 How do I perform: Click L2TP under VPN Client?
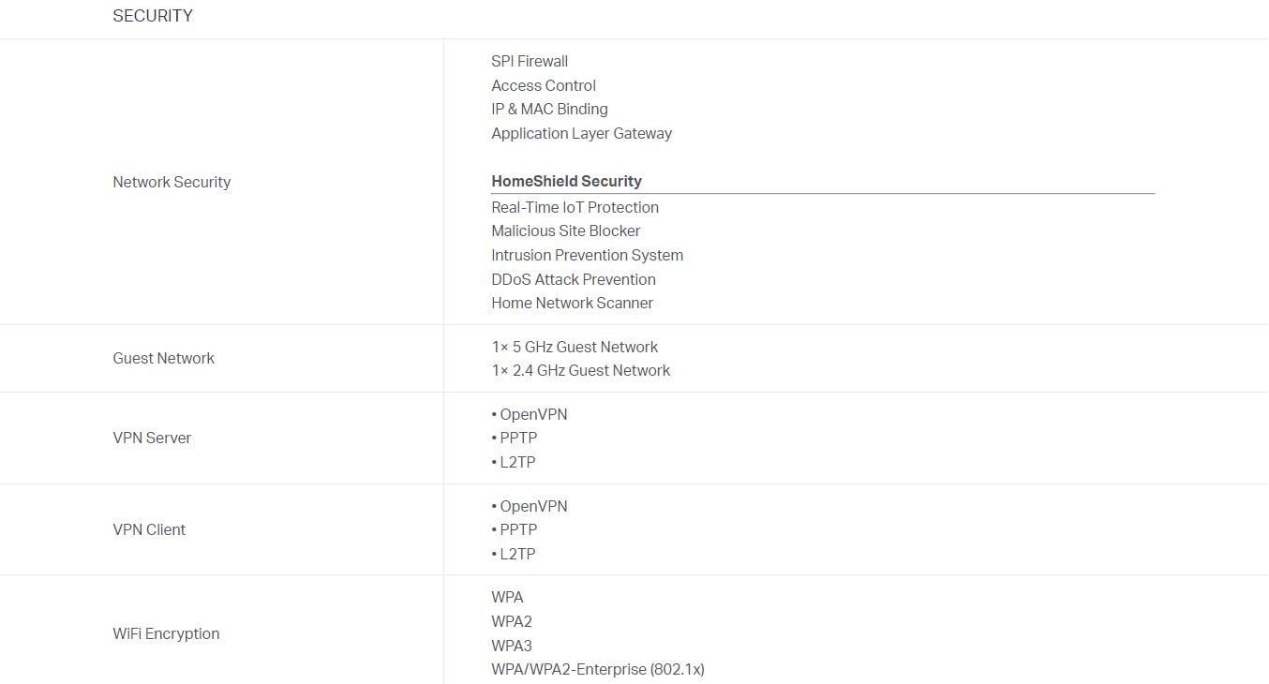[x=517, y=554]
